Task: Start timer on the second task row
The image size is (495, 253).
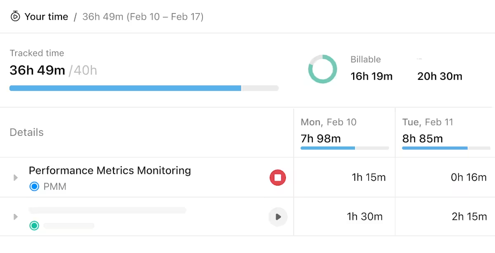Action: (x=278, y=217)
